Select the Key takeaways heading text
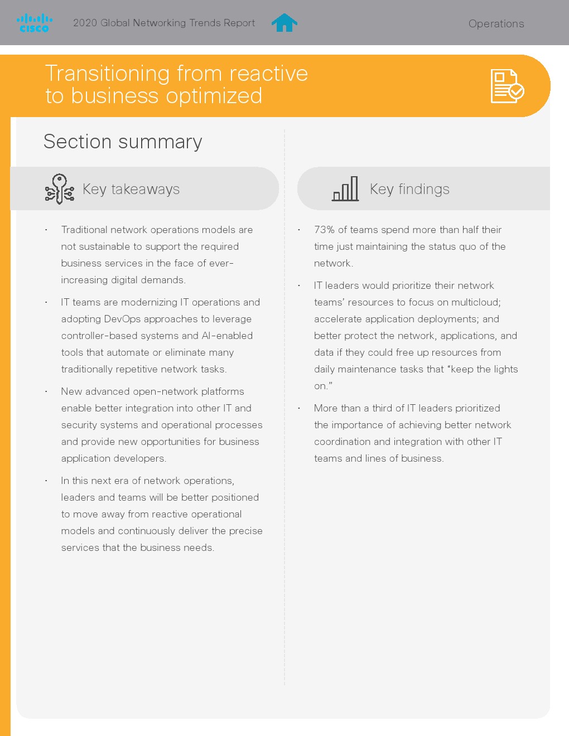569x736 pixels. tap(131, 190)
